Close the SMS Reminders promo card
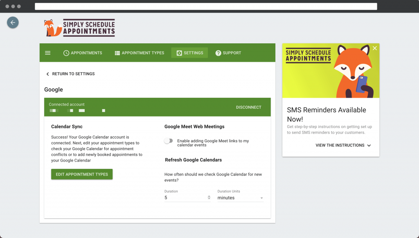This screenshot has width=419, height=238. point(375,48)
